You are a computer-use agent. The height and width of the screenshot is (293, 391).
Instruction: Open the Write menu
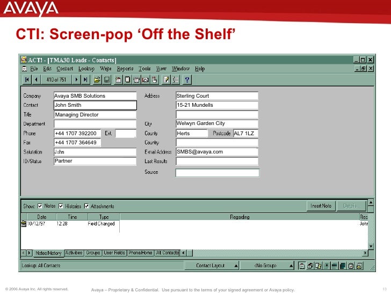click(x=105, y=69)
